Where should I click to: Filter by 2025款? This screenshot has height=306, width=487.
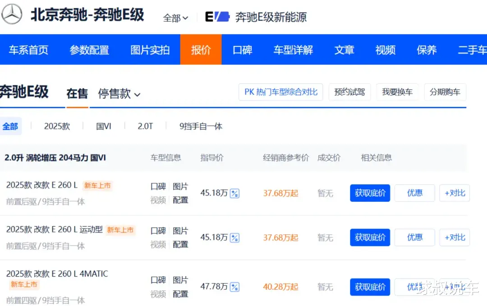[57, 126]
